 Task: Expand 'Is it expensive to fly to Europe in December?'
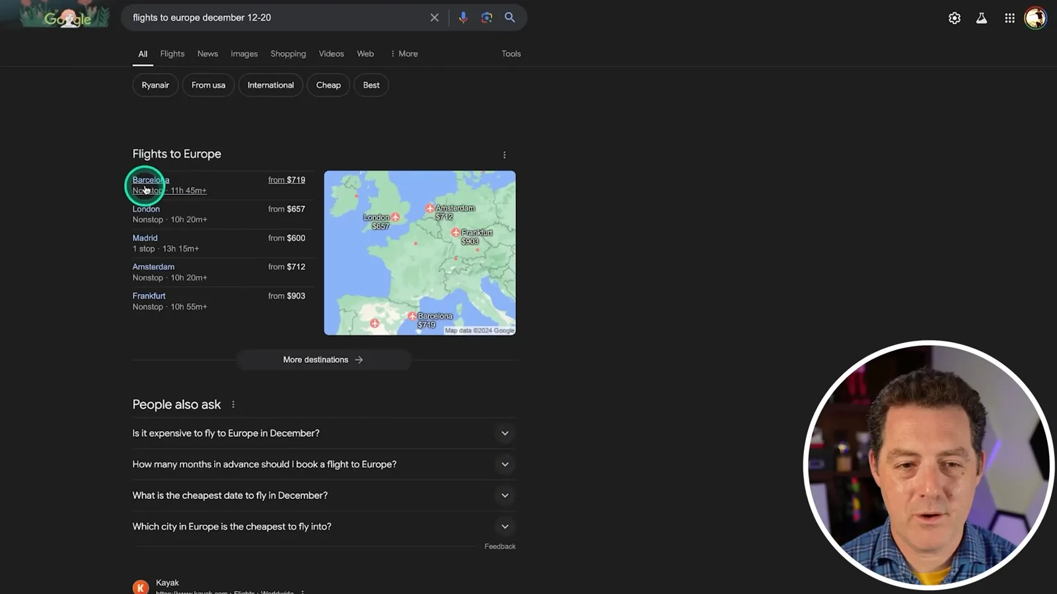point(324,434)
